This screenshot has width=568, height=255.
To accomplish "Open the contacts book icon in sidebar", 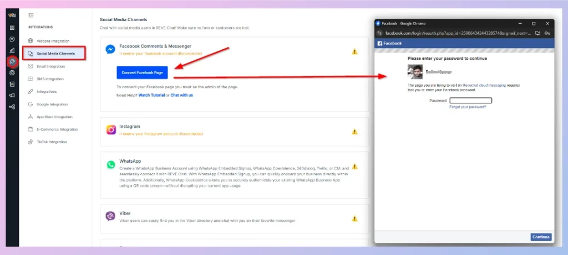I will 12,84.
